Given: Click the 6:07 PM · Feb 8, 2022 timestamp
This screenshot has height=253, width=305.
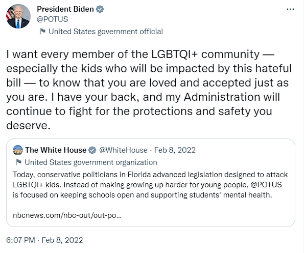Looking at the screenshot, I should coord(44,240).
